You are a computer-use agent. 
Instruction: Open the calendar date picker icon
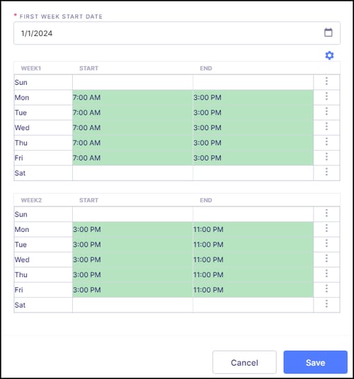click(x=328, y=33)
